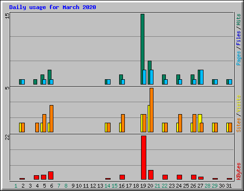
Task: Click the green day number "15" on x-axis
Action: [x=114, y=186]
